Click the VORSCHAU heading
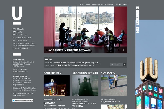This screenshot has width=164, height=109. pyautogui.click(x=108, y=73)
